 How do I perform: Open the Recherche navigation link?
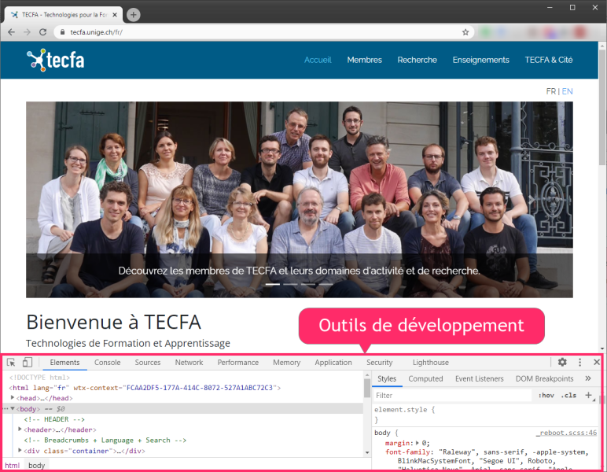417,60
